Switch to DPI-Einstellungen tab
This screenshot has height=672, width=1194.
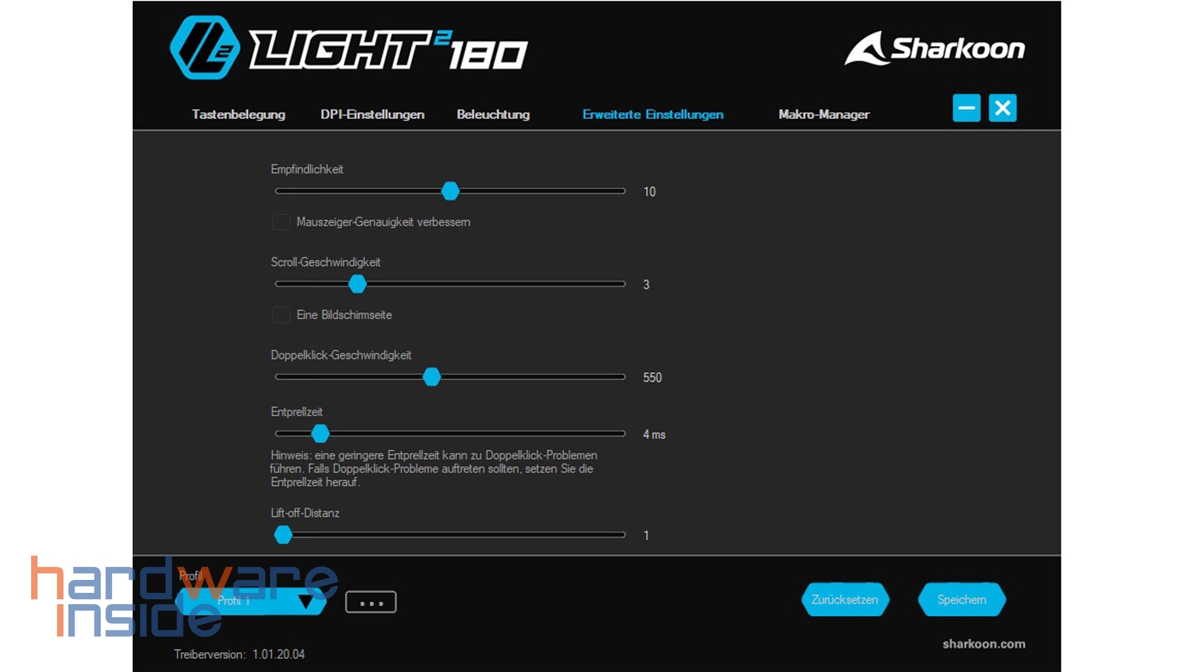coord(373,114)
